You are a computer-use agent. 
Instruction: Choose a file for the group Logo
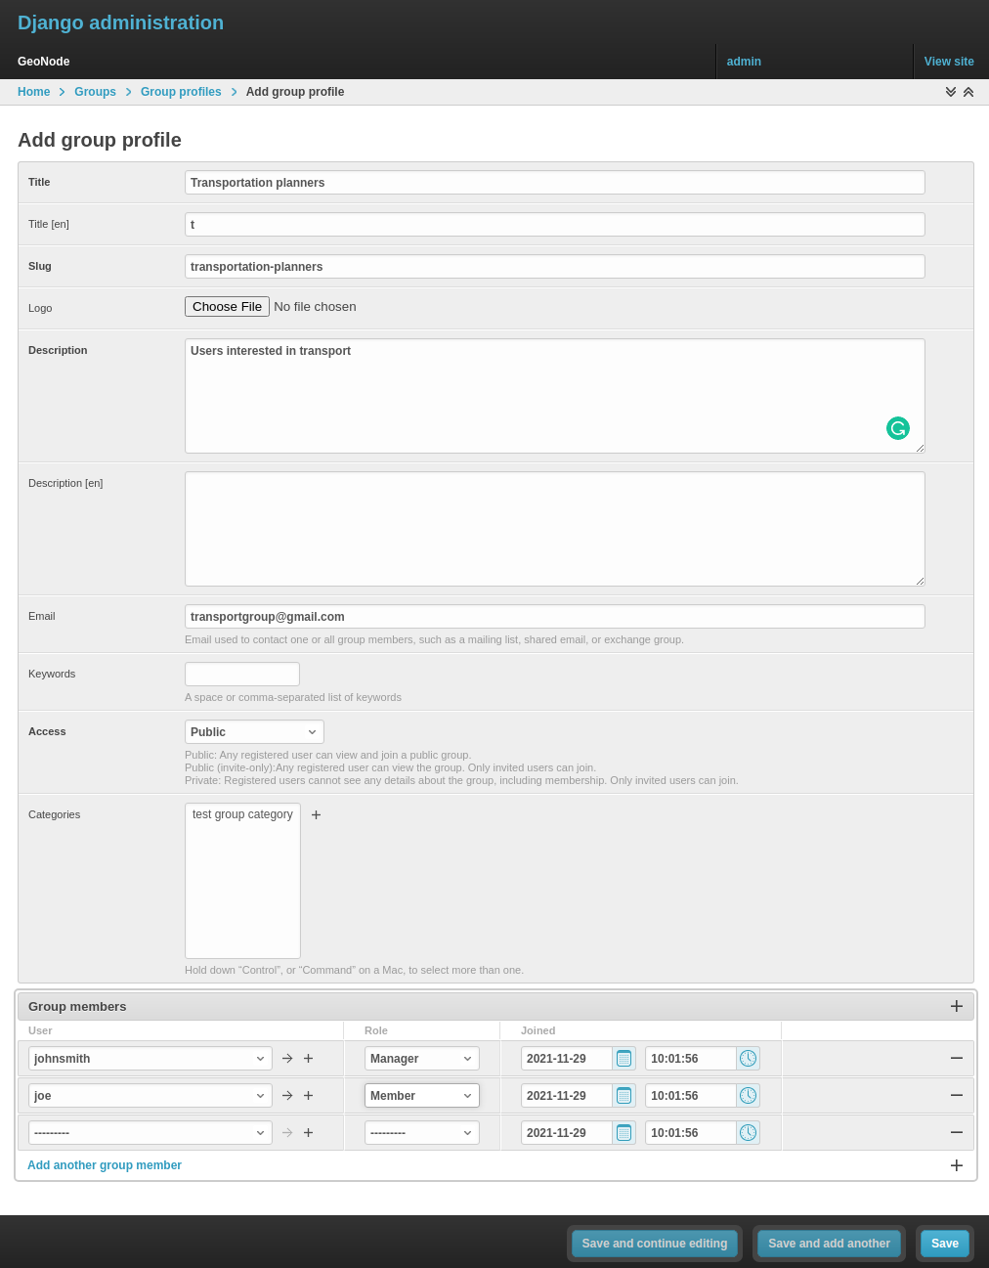(227, 306)
